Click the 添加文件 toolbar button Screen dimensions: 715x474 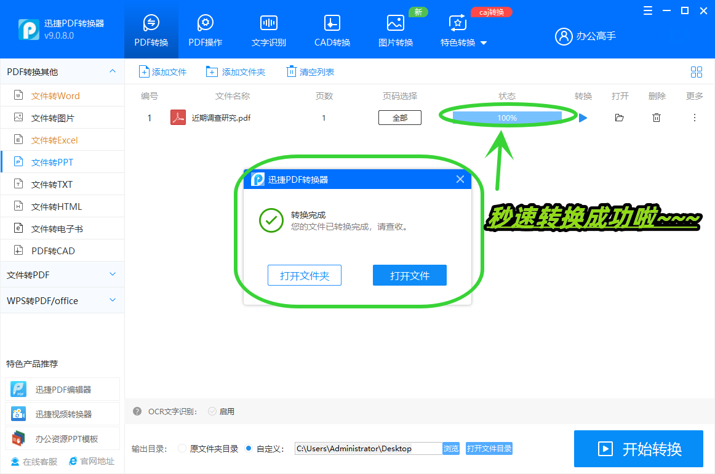[163, 72]
